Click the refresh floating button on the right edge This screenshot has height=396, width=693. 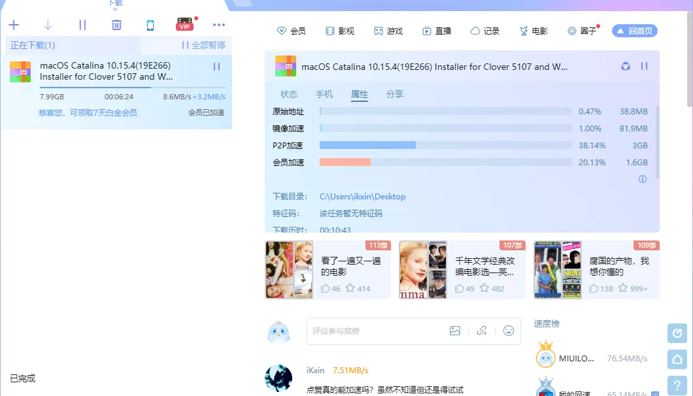[677, 333]
